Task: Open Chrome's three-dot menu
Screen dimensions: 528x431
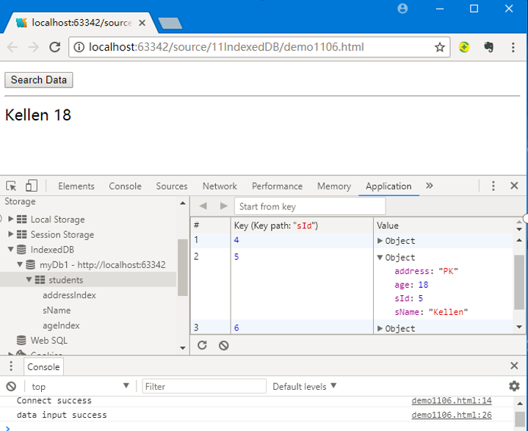Action: tap(513, 47)
